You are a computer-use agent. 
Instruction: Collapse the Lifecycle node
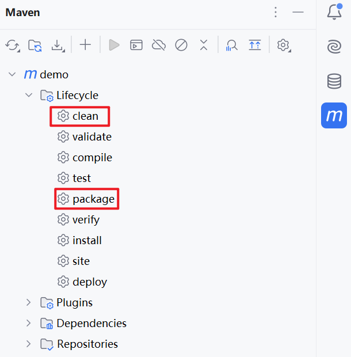[x=29, y=95]
